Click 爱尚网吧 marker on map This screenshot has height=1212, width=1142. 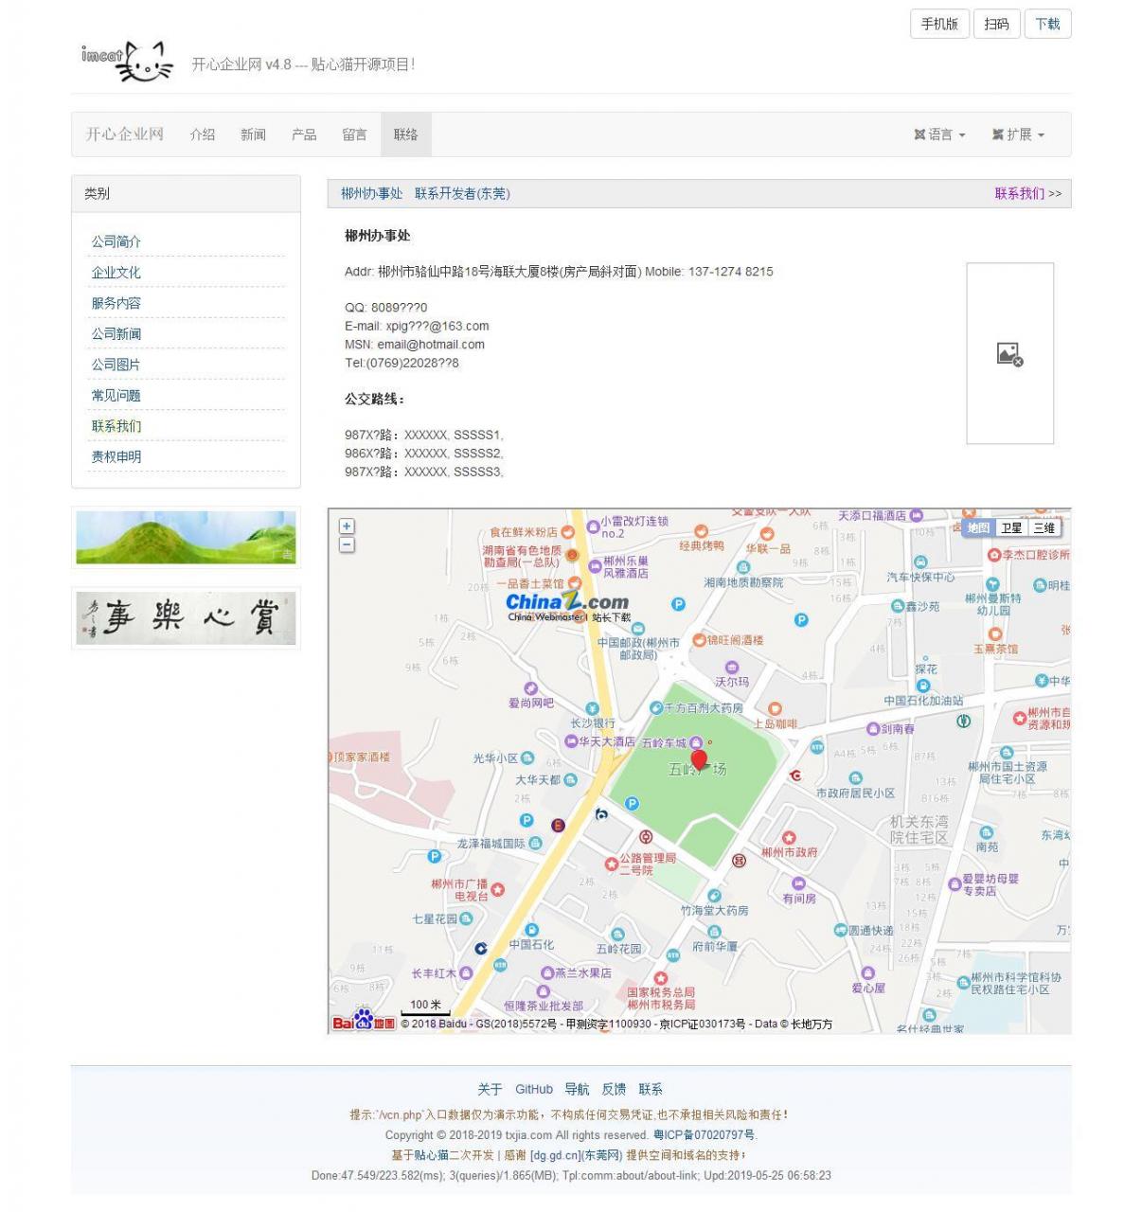click(531, 688)
